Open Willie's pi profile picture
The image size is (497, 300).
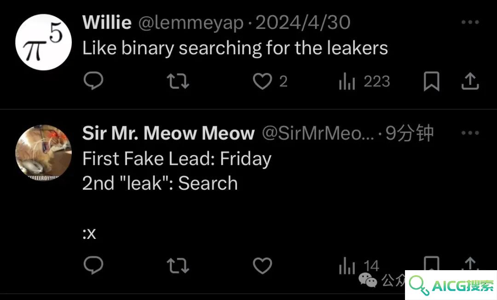[43, 42]
